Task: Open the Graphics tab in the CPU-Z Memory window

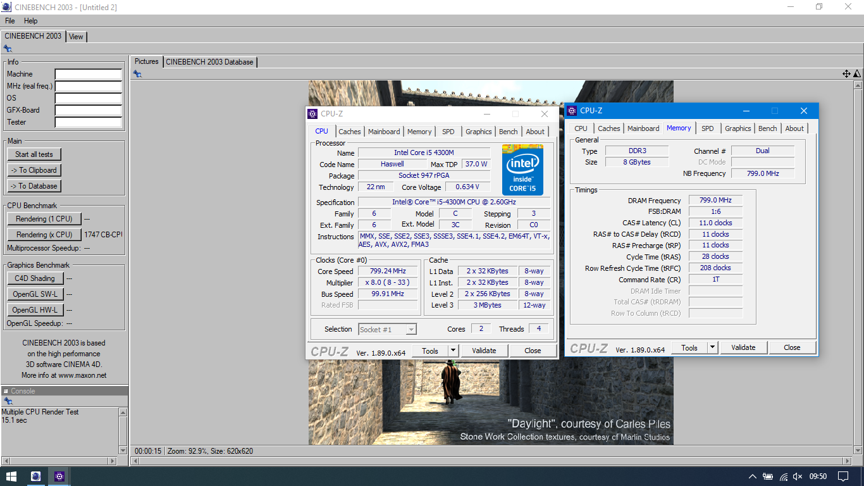Action: (738, 128)
